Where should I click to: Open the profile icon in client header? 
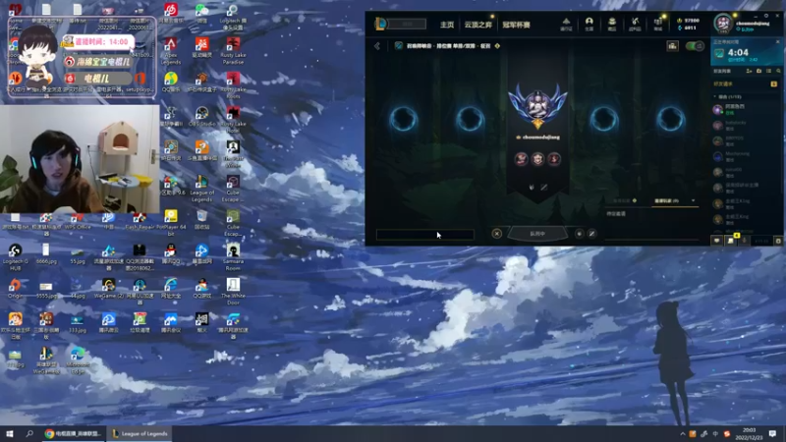click(x=589, y=23)
